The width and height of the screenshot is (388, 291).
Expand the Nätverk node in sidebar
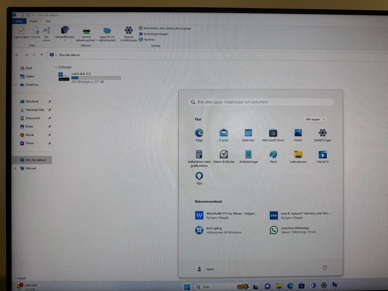pyautogui.click(x=16, y=169)
